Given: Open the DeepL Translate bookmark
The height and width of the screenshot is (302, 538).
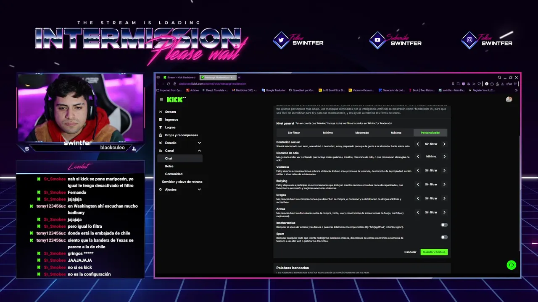Looking at the screenshot, I should (x=215, y=90).
